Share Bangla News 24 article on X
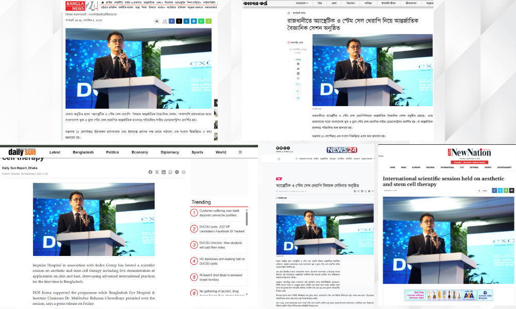The image size is (516, 309). 179,21
